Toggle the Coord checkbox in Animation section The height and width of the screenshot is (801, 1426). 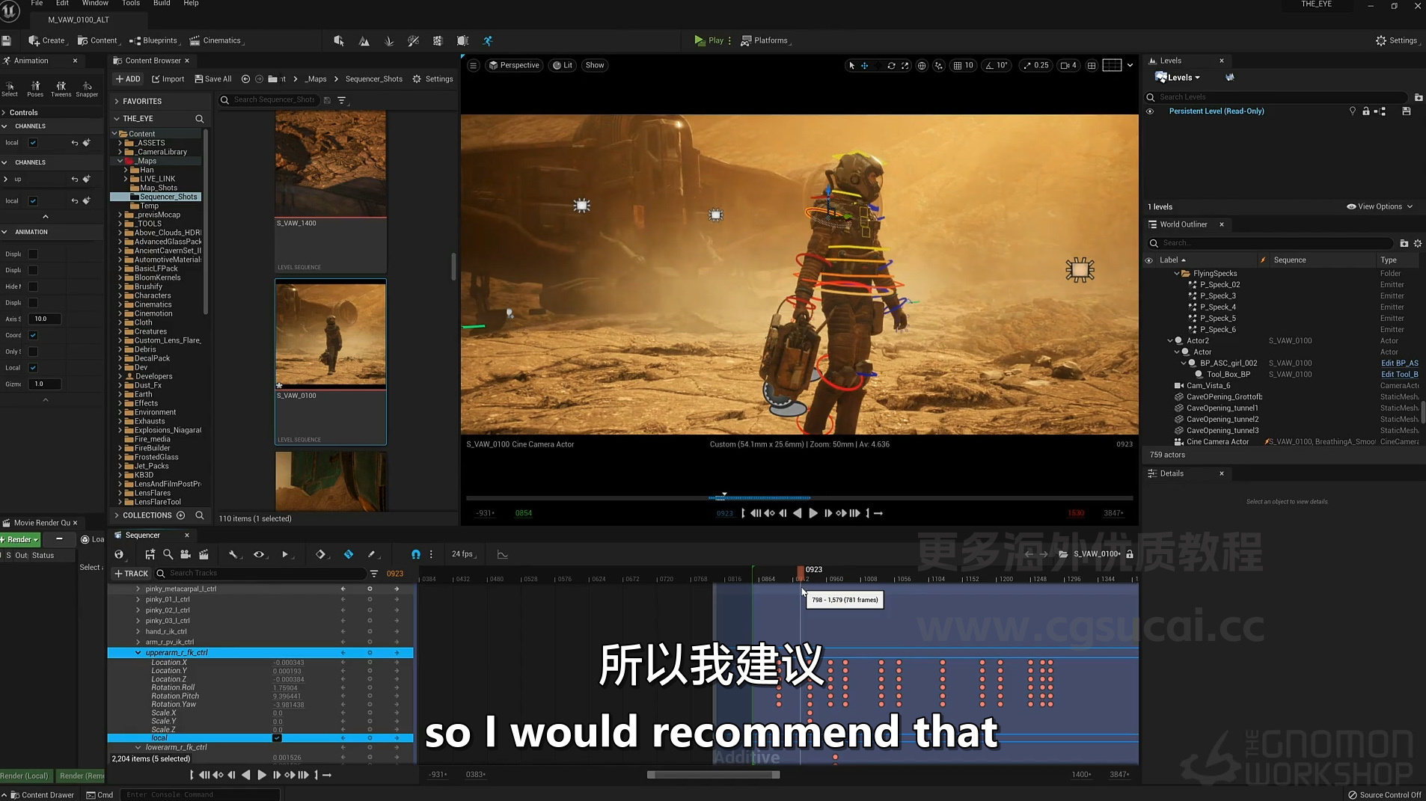[x=33, y=335]
